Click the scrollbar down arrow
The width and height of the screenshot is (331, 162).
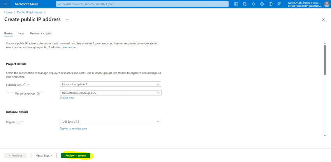(325, 136)
